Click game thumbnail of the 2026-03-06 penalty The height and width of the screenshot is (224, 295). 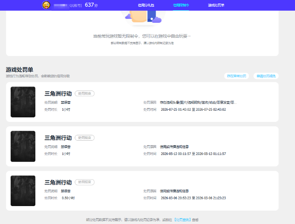point(23,191)
